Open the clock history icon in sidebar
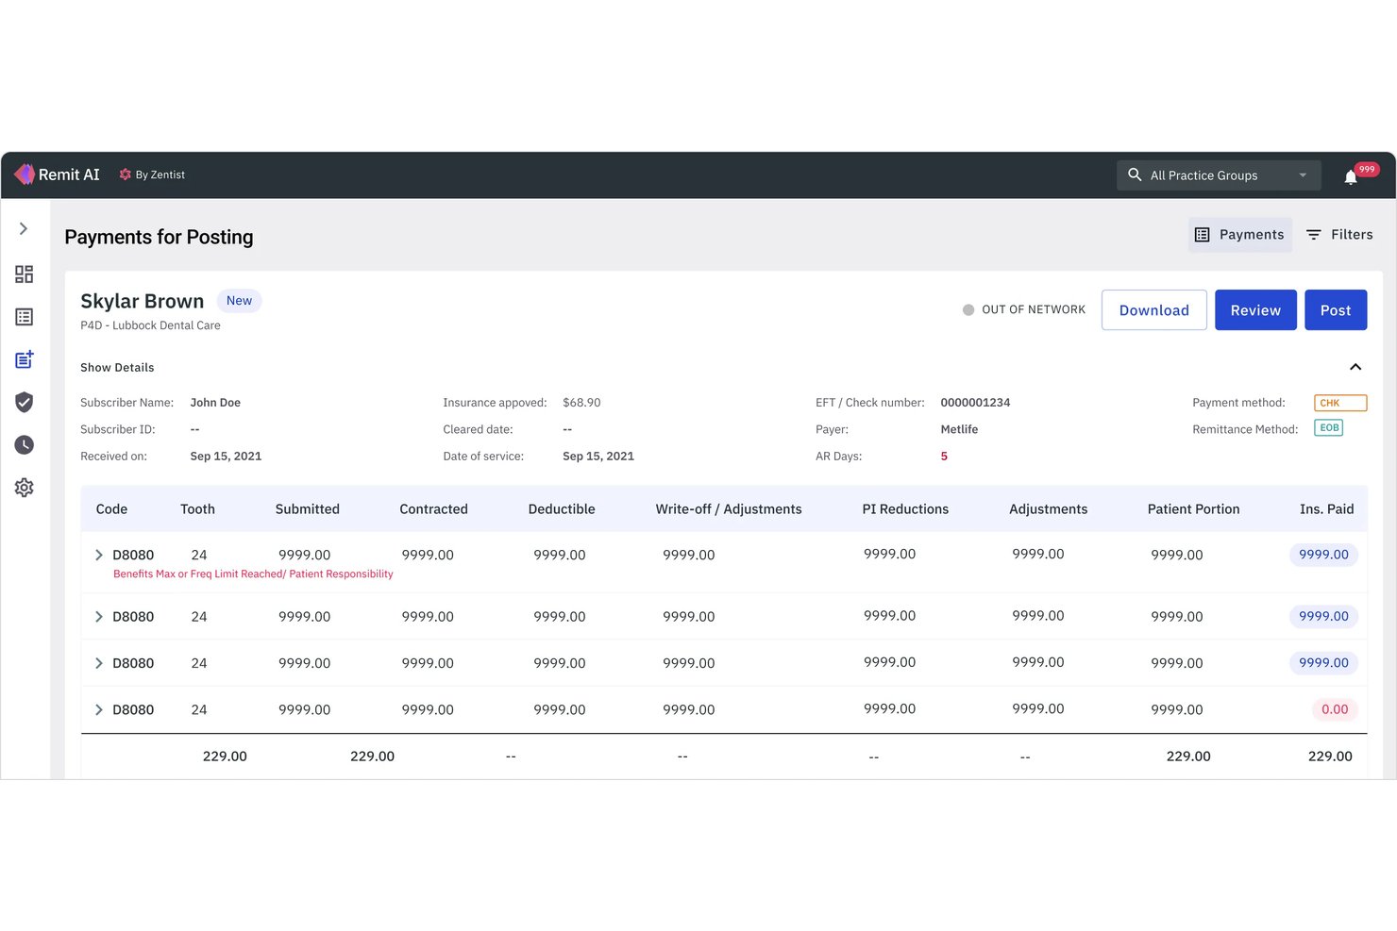Screen dimensions: 1397x931 25,445
